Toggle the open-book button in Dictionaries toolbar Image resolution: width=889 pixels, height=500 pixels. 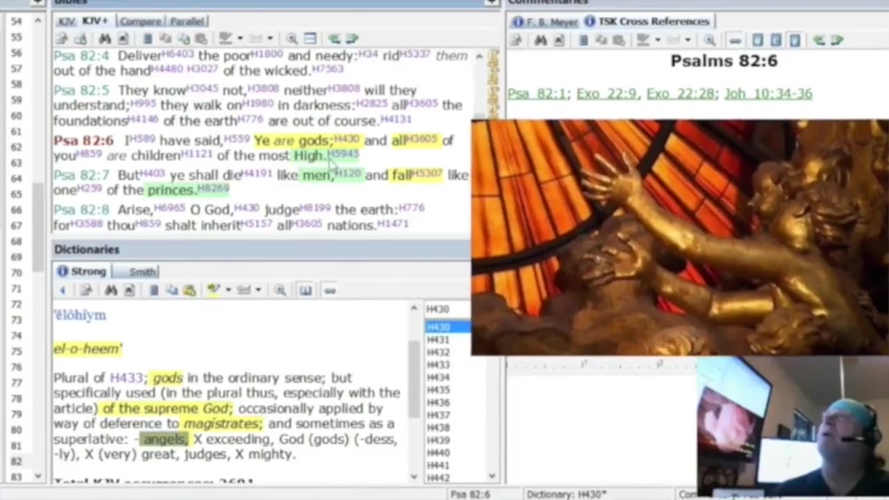(306, 290)
